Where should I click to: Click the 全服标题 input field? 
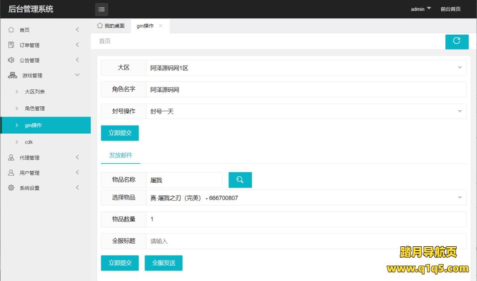pos(306,241)
